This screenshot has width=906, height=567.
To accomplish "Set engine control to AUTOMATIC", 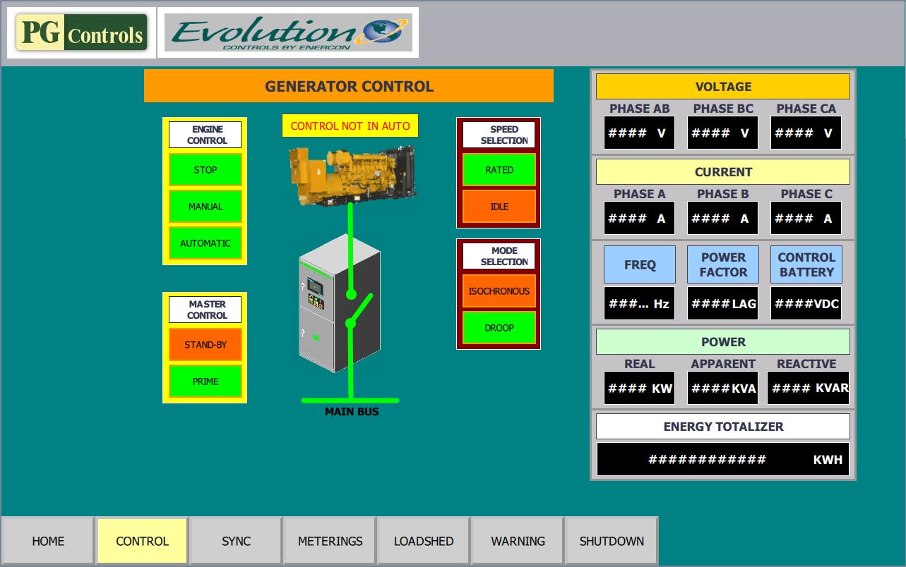I will pyautogui.click(x=205, y=243).
